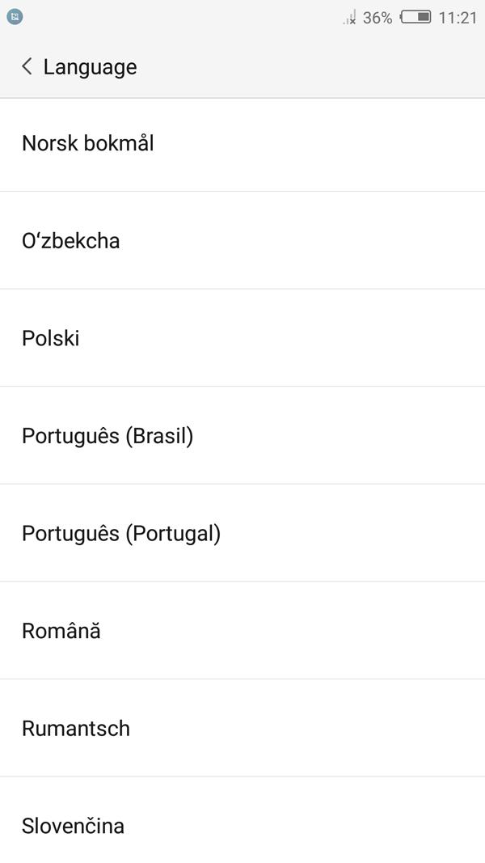The width and height of the screenshot is (485, 863).
Task: Apply the Brazilian Portuguese option
Action: [x=242, y=435]
